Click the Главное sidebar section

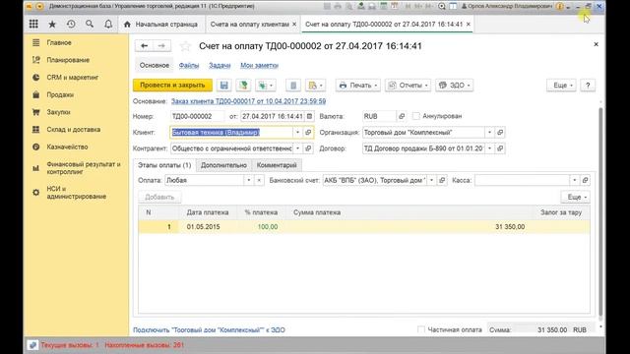59,42
